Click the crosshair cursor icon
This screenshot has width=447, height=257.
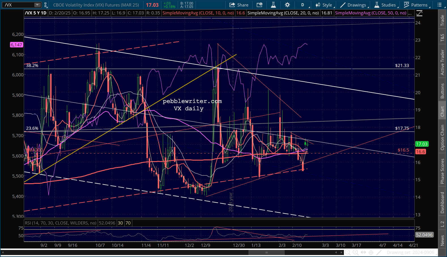tap(371, 252)
